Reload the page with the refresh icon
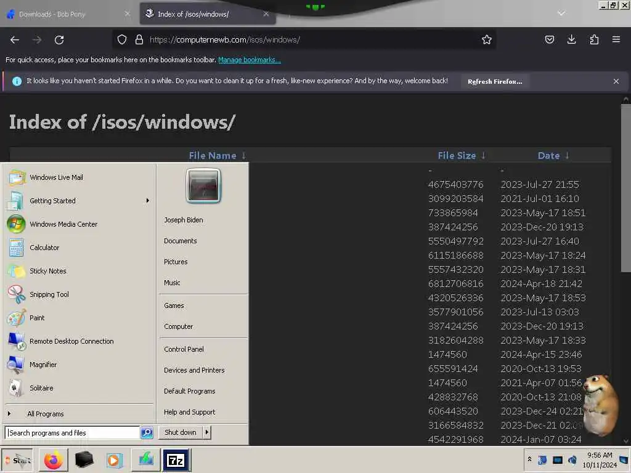631x473 pixels. pyautogui.click(x=59, y=40)
